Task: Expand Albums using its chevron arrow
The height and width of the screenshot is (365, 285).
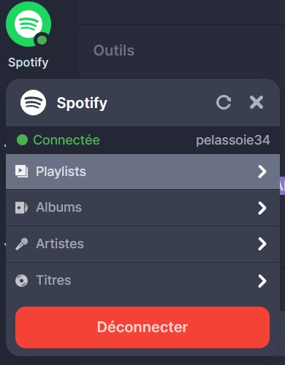Action: 262,208
